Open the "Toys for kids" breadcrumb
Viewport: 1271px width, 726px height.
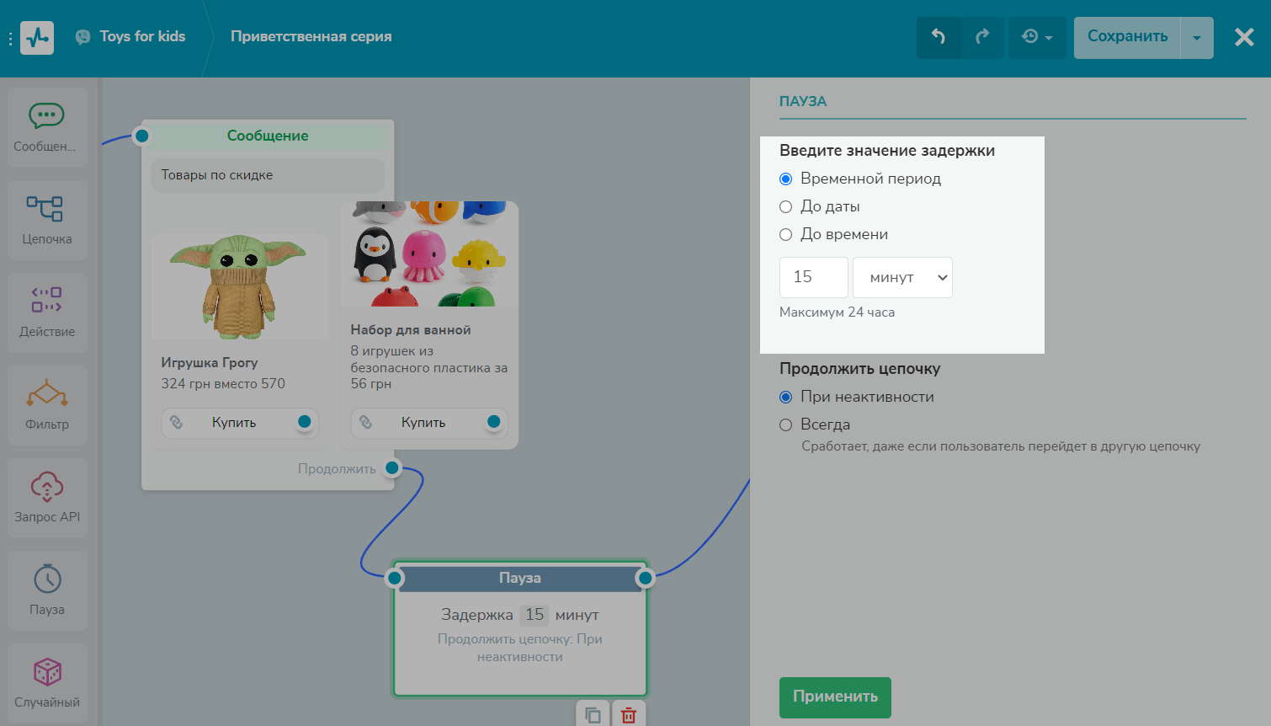pyautogui.click(x=141, y=36)
